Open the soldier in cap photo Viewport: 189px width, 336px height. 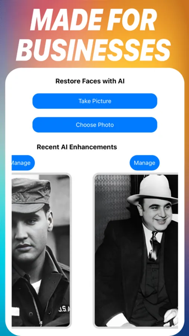click(41, 250)
